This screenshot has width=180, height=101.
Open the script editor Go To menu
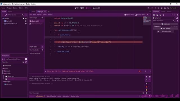(x=45, y=15)
